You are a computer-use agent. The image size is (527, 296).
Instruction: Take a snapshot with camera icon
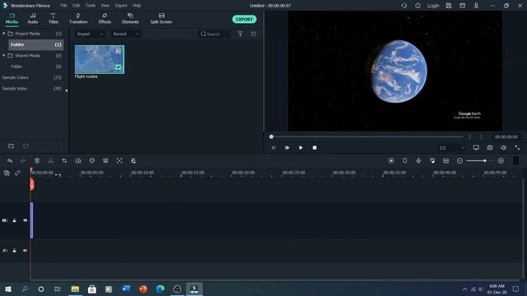point(490,148)
